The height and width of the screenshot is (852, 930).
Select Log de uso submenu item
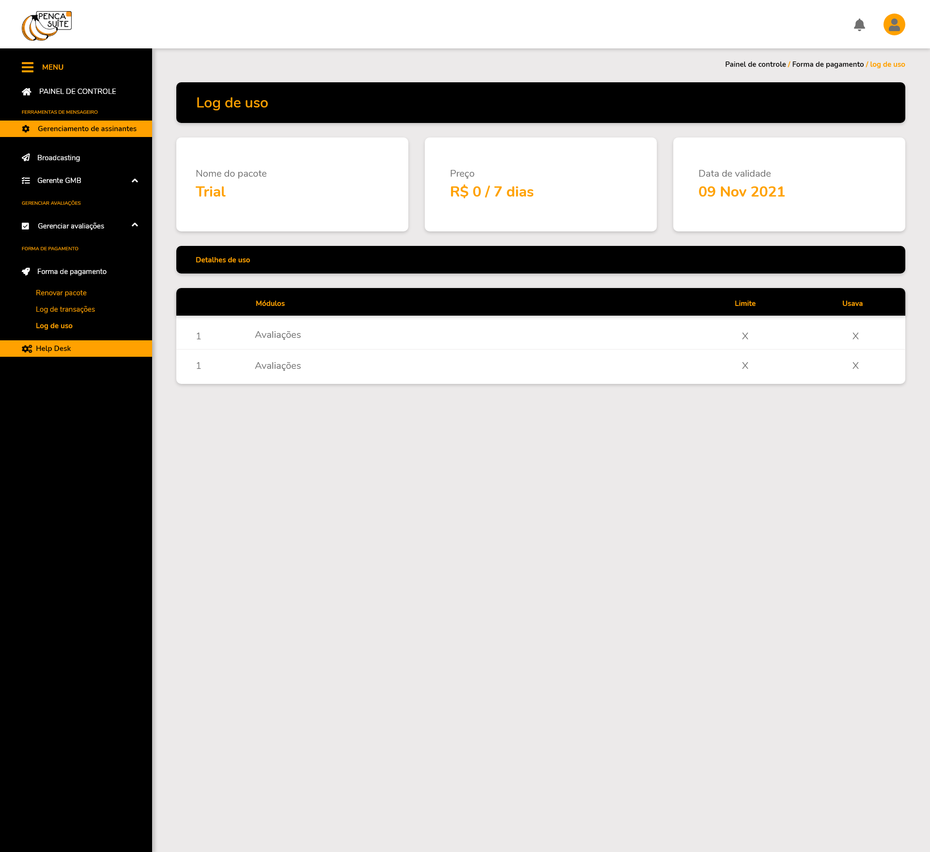(54, 326)
